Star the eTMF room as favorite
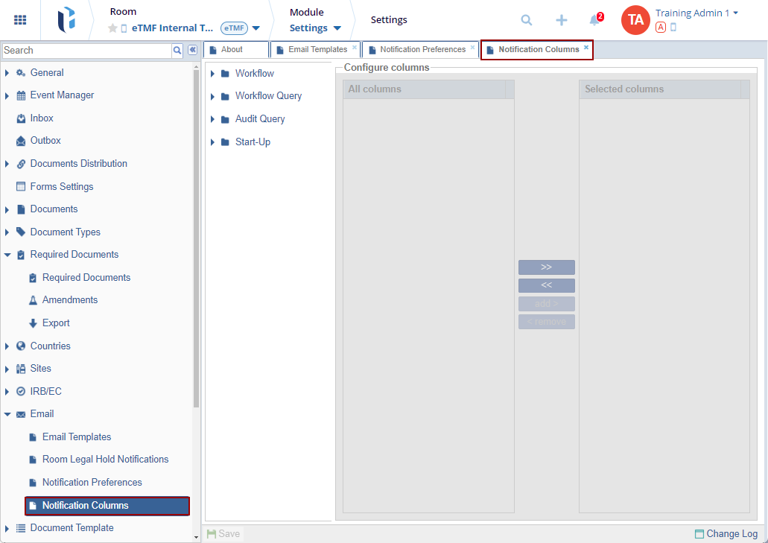Screen dimensions: 768x543 click(112, 28)
